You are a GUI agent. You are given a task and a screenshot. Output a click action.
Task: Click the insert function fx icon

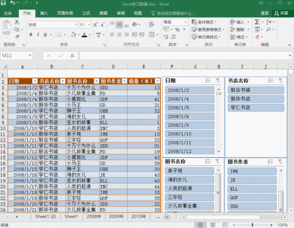point(72,56)
